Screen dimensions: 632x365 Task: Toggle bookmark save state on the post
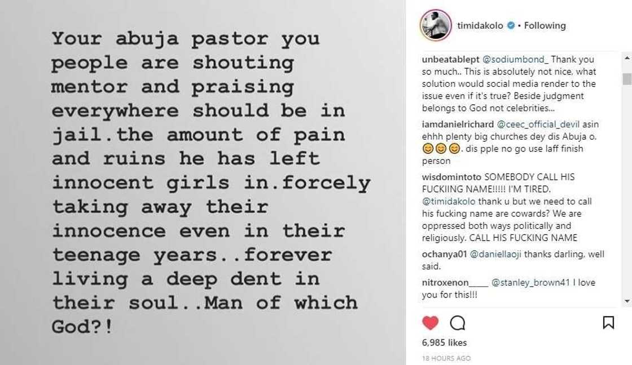[609, 322]
